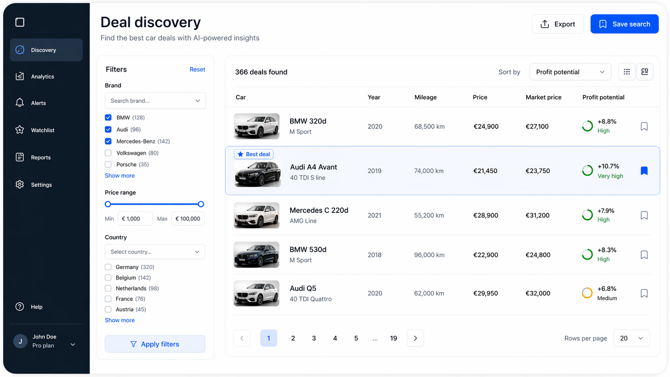Click the BMW 320d car thumbnail
Image resolution: width=670 pixels, height=377 pixels.
click(257, 126)
